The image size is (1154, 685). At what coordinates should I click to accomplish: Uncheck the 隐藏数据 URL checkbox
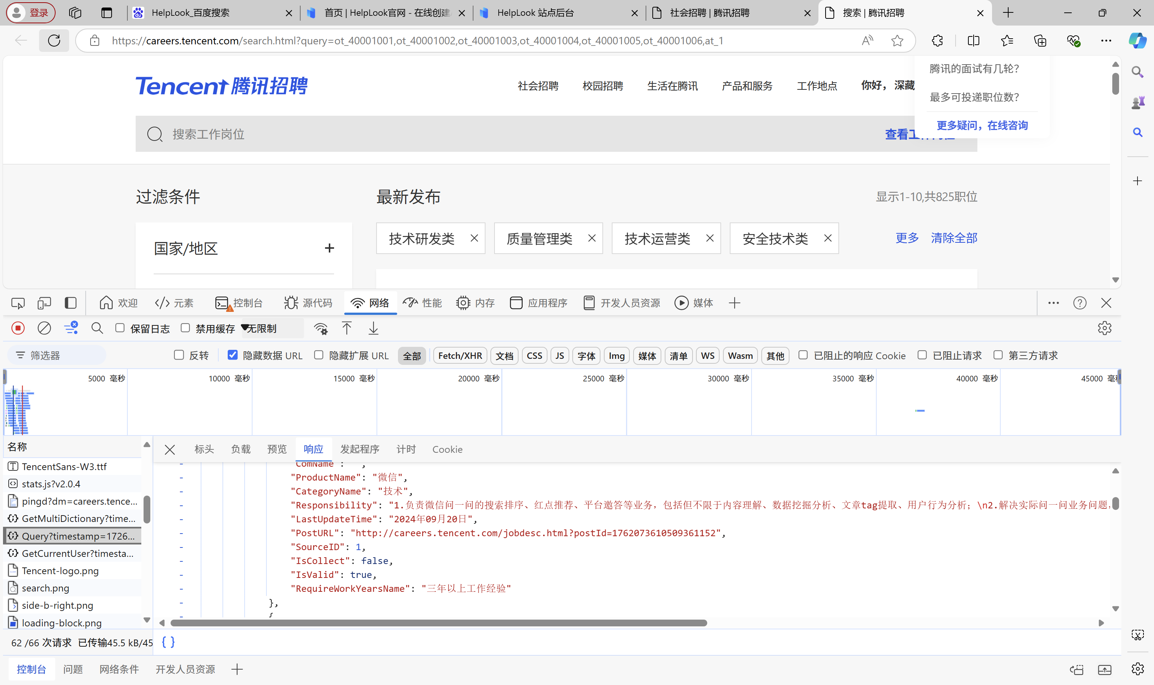tap(233, 355)
